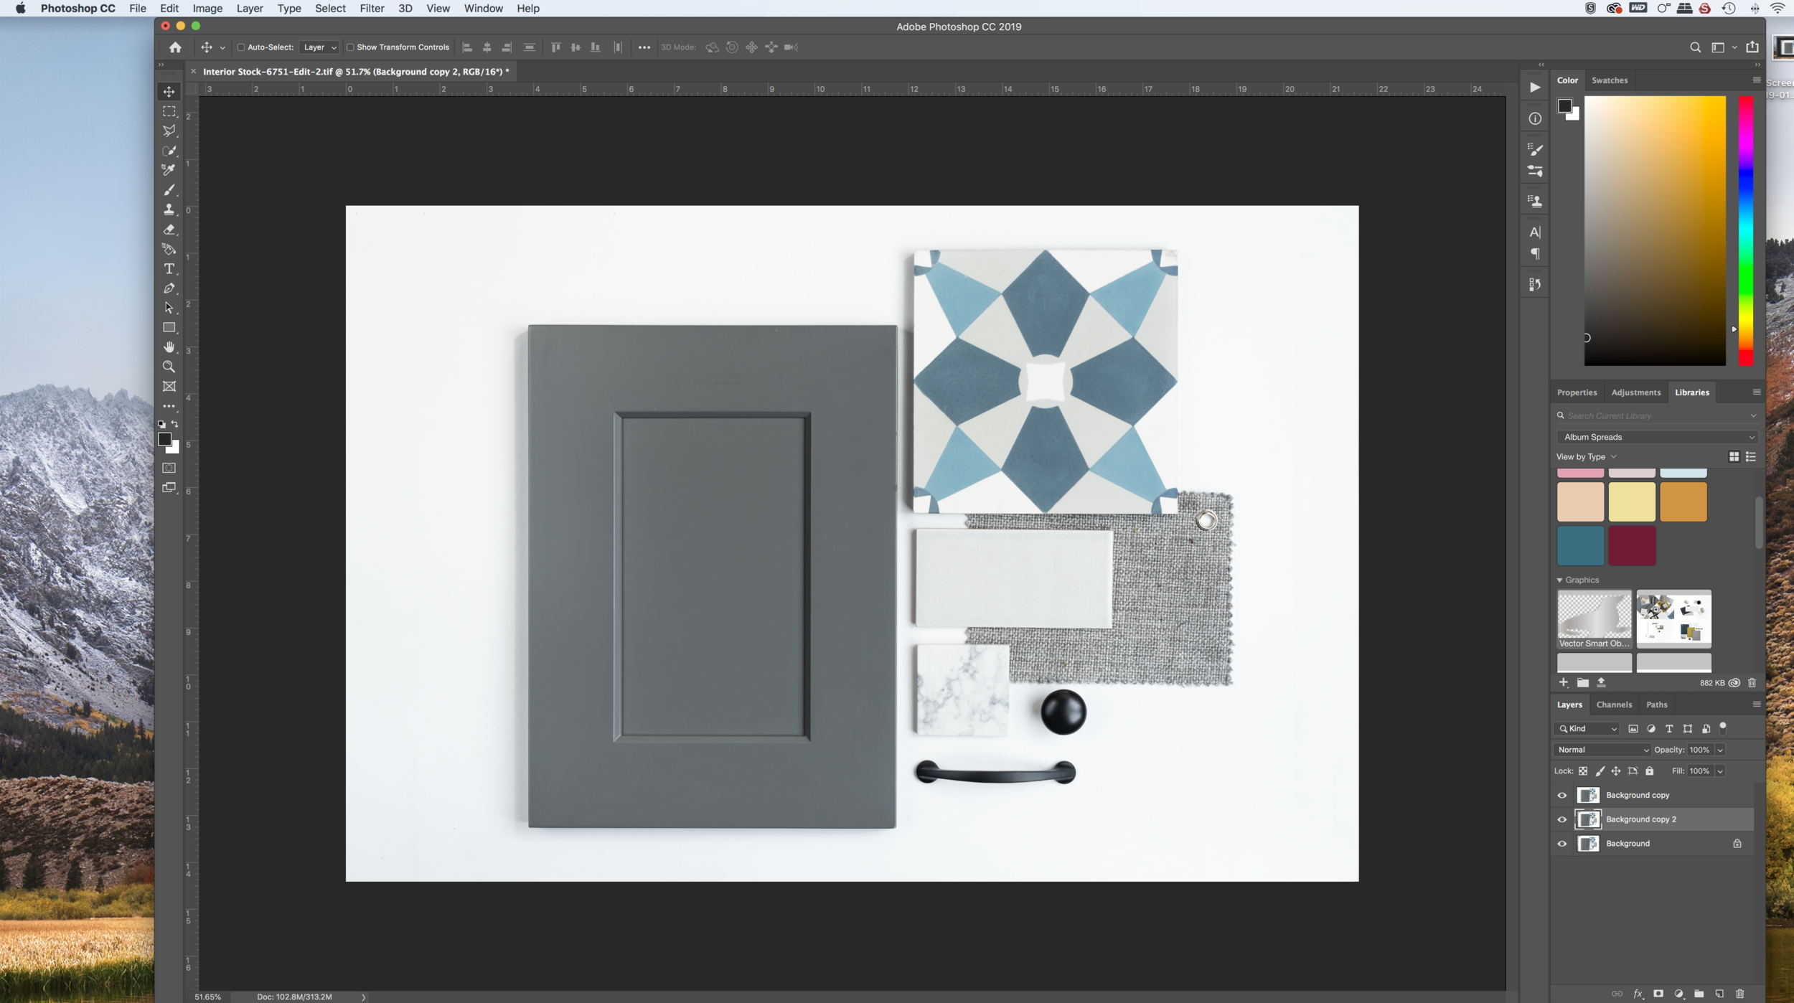1794x1003 pixels.
Task: Open the Character panel icon
Action: [x=1534, y=232]
